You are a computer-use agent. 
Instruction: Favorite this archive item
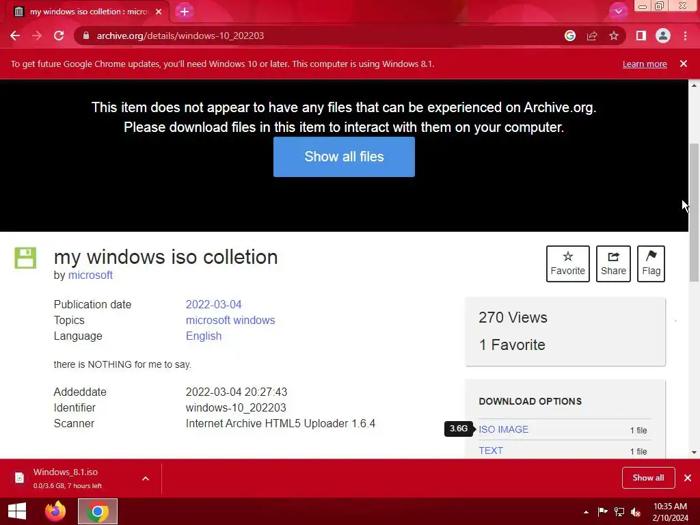coord(568,264)
